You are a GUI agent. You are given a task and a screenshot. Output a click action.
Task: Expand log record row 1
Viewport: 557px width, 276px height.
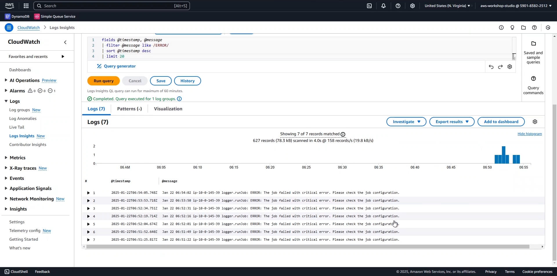(88, 193)
